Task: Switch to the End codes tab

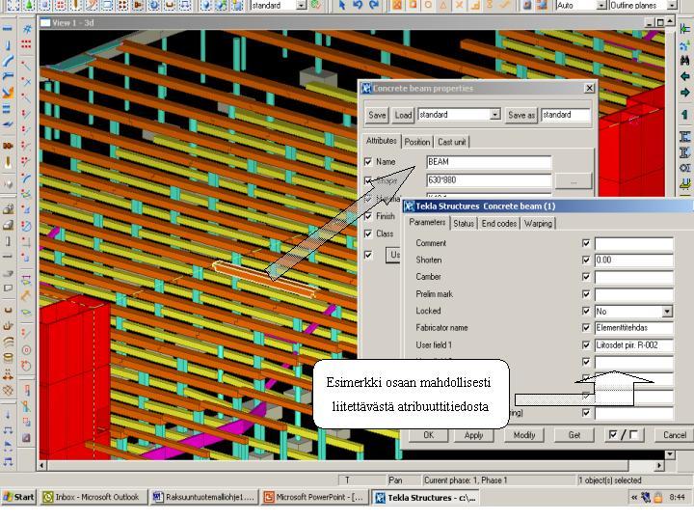Action: click(x=499, y=224)
